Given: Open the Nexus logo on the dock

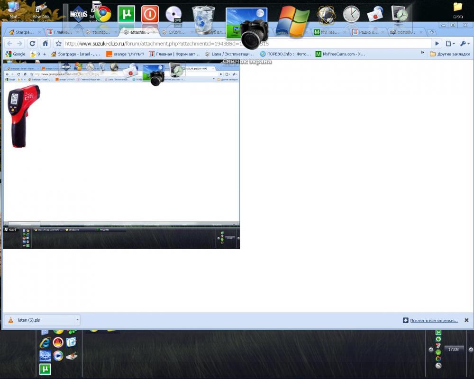Looking at the screenshot, I should coord(79,14).
